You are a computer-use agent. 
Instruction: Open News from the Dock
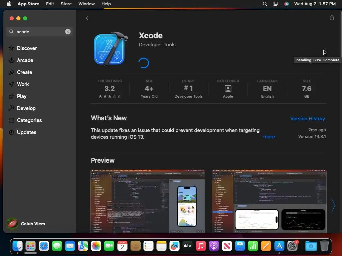click(x=227, y=246)
